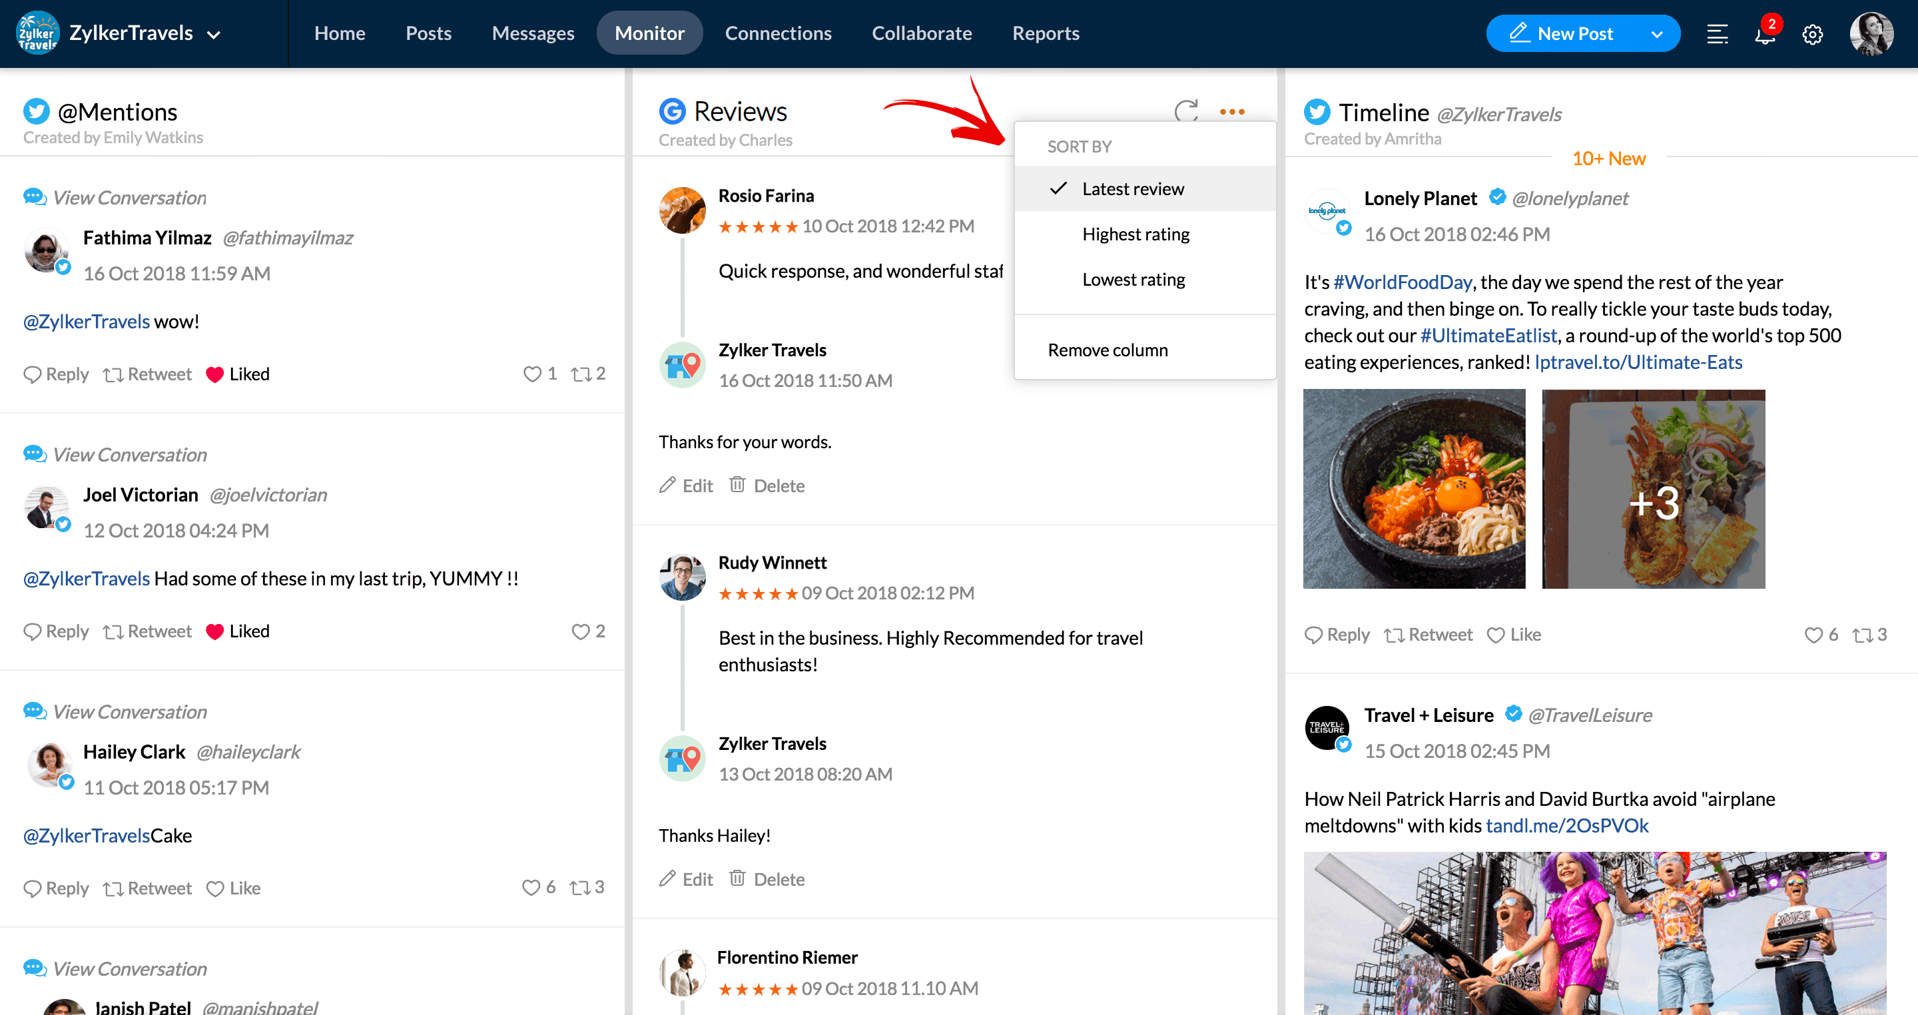Open the Reports tab

(x=1046, y=33)
